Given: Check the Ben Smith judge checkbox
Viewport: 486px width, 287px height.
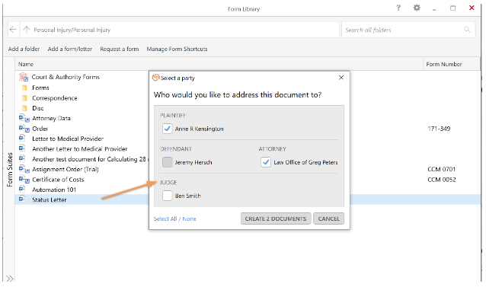Looking at the screenshot, I should 168,196.
